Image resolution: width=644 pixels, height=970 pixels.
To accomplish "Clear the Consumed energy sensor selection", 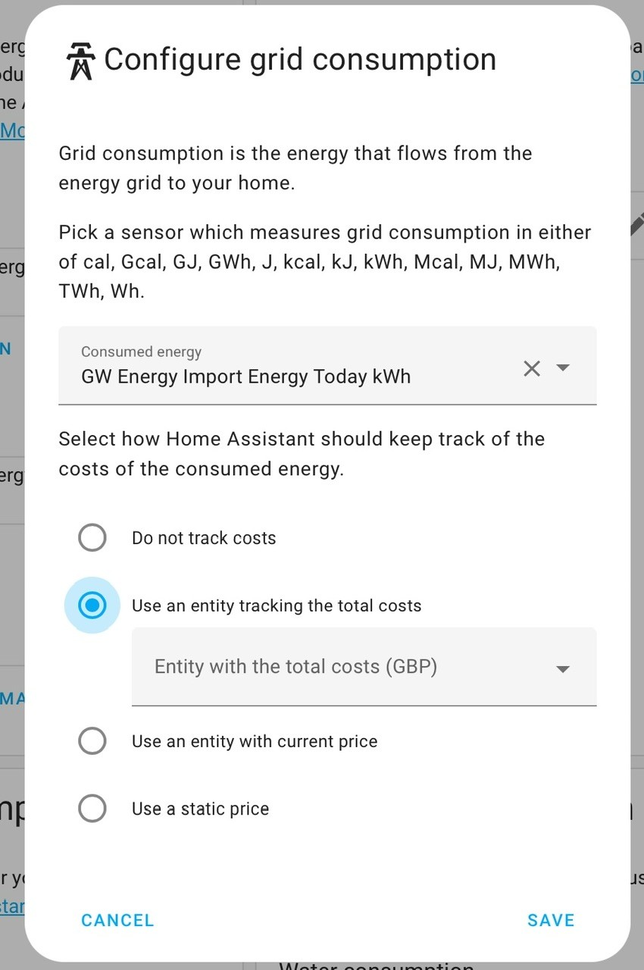I will 532,368.
